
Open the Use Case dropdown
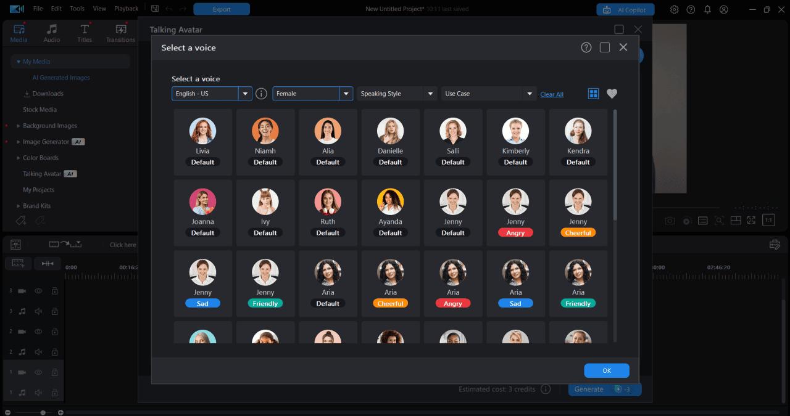tap(489, 94)
